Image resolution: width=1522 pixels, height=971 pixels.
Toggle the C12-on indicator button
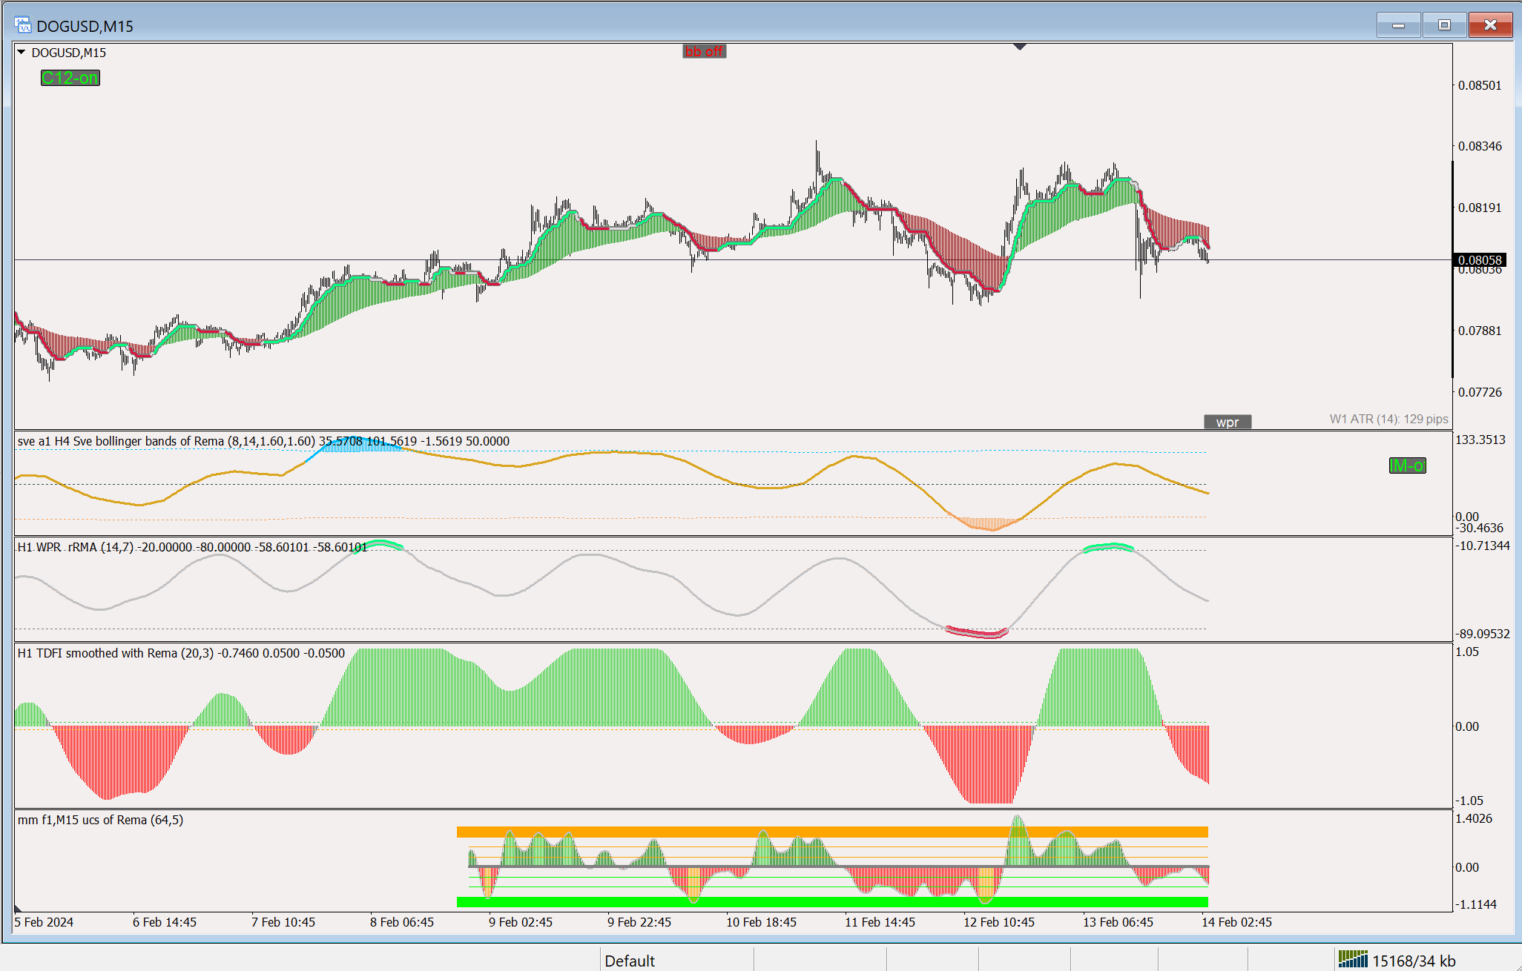[x=70, y=78]
